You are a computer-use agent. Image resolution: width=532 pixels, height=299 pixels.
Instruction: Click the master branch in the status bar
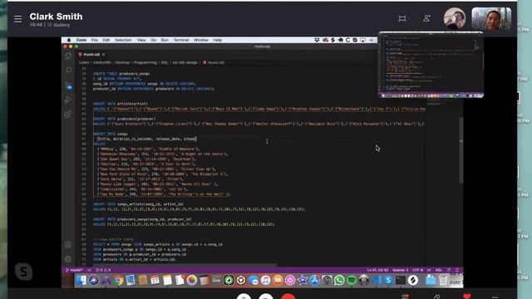74,270
